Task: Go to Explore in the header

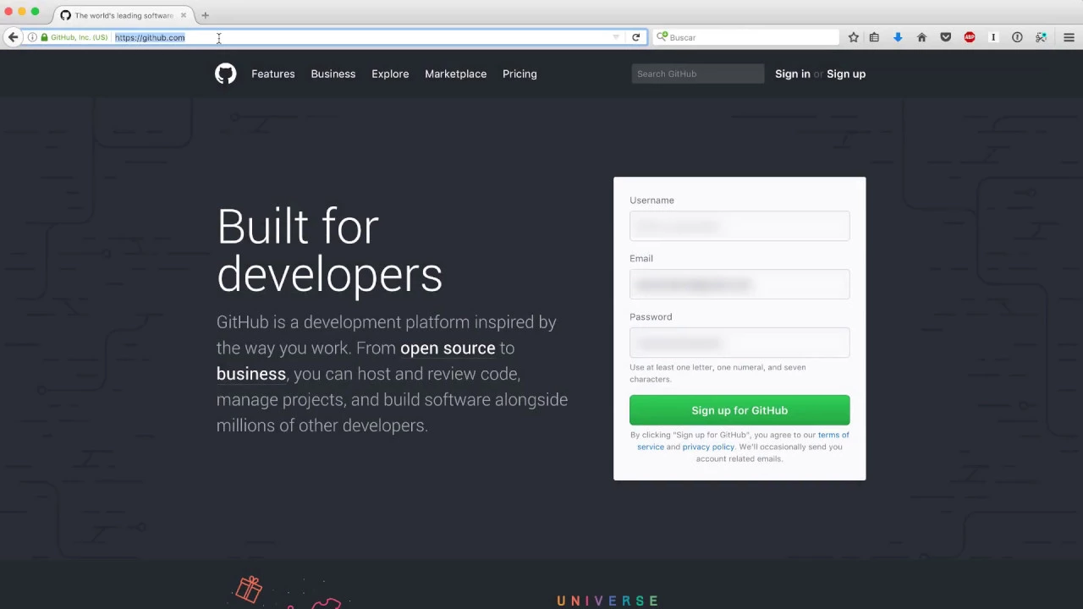Action: tap(390, 74)
